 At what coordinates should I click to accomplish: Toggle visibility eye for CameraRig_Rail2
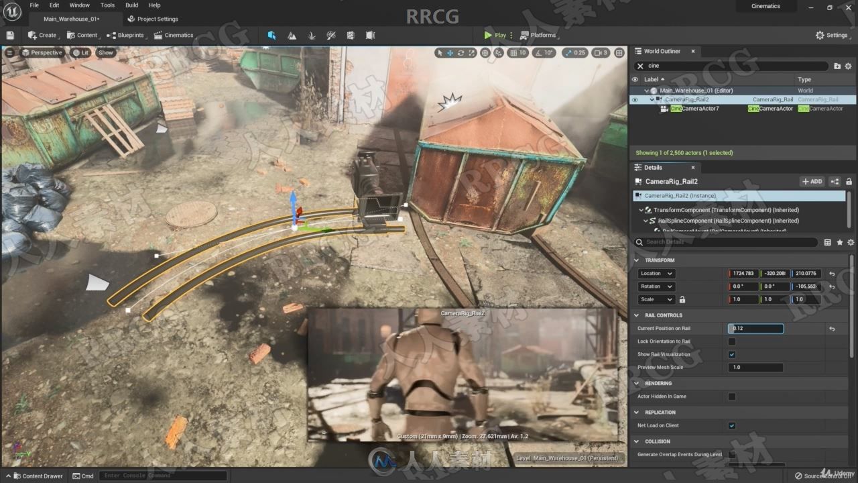tap(635, 99)
